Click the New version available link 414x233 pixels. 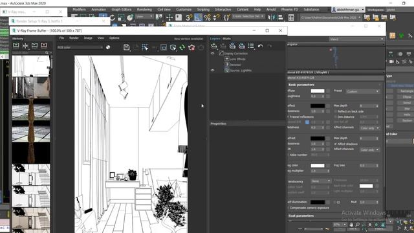(188, 39)
